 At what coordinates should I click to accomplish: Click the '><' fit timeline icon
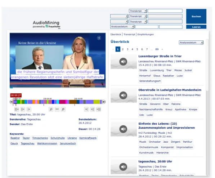coord(57,109)
